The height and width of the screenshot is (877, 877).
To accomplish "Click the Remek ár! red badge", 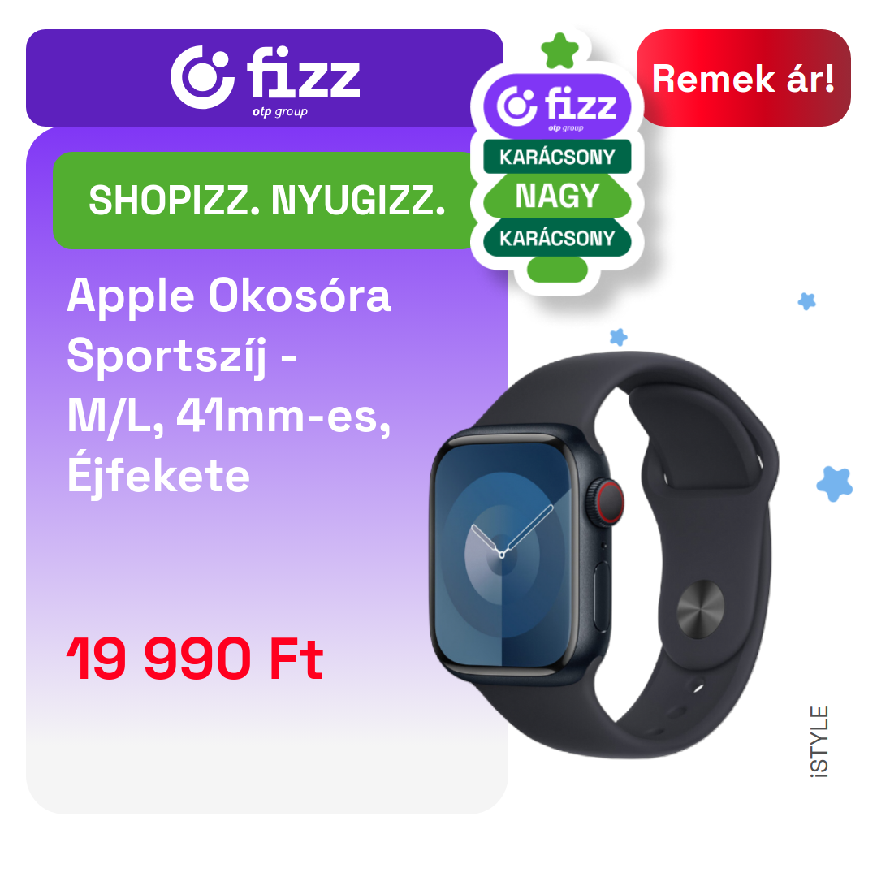I will 743,78.
